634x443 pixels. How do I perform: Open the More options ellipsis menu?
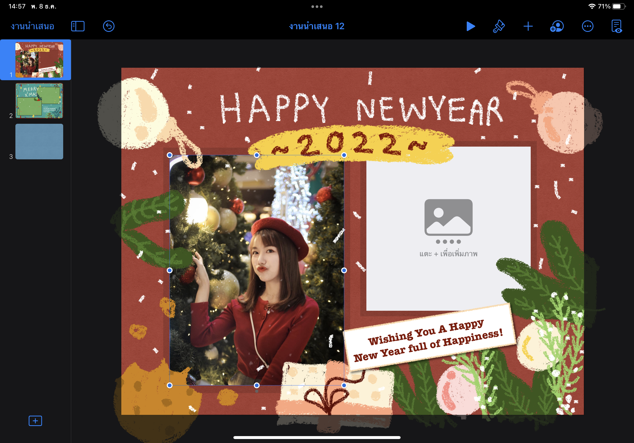587,27
